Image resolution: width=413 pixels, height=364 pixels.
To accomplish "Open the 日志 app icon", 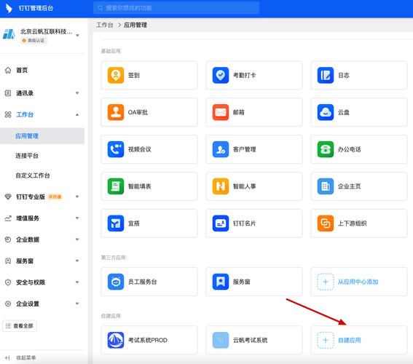I will (x=326, y=75).
